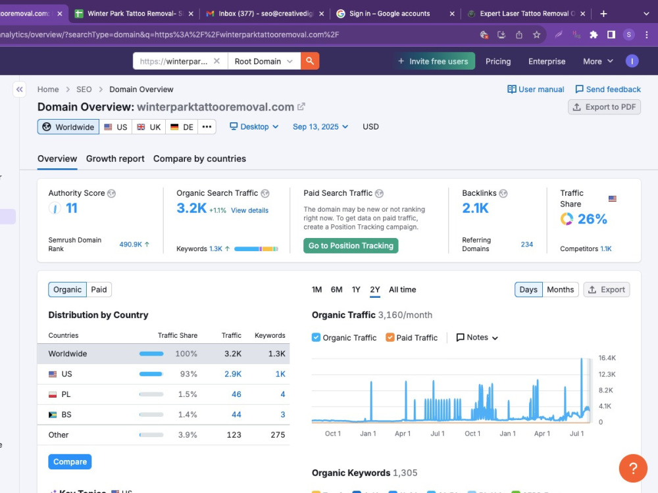
Task: Close the Winter Park Tattoo Removal tab
Action: (191, 14)
